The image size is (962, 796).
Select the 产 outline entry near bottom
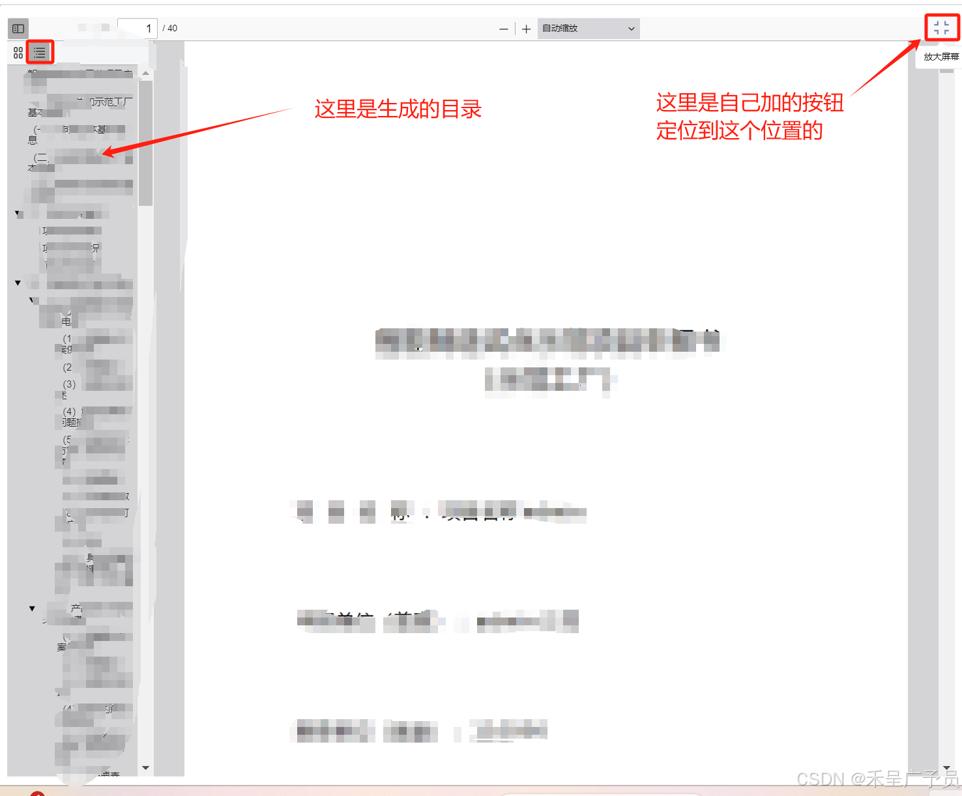coord(76,608)
